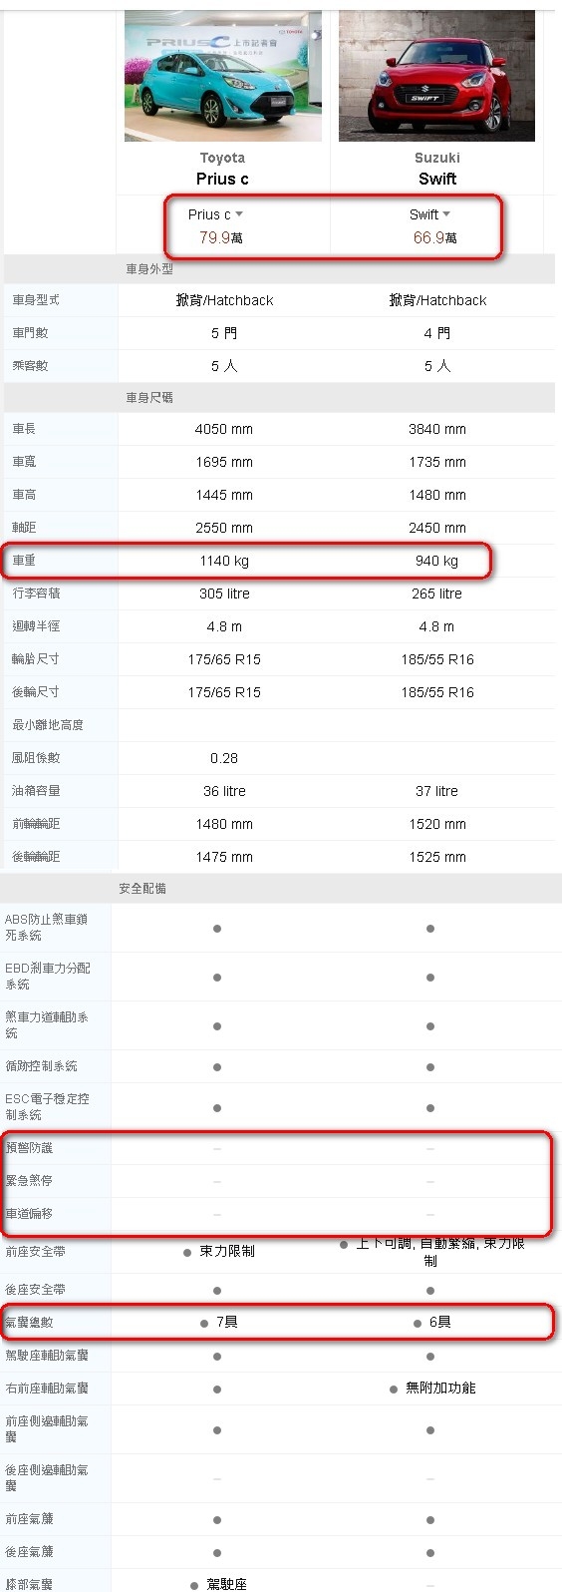
Task: Click the Swift EBD剎車力分配系統 dot
Action: click(x=430, y=978)
